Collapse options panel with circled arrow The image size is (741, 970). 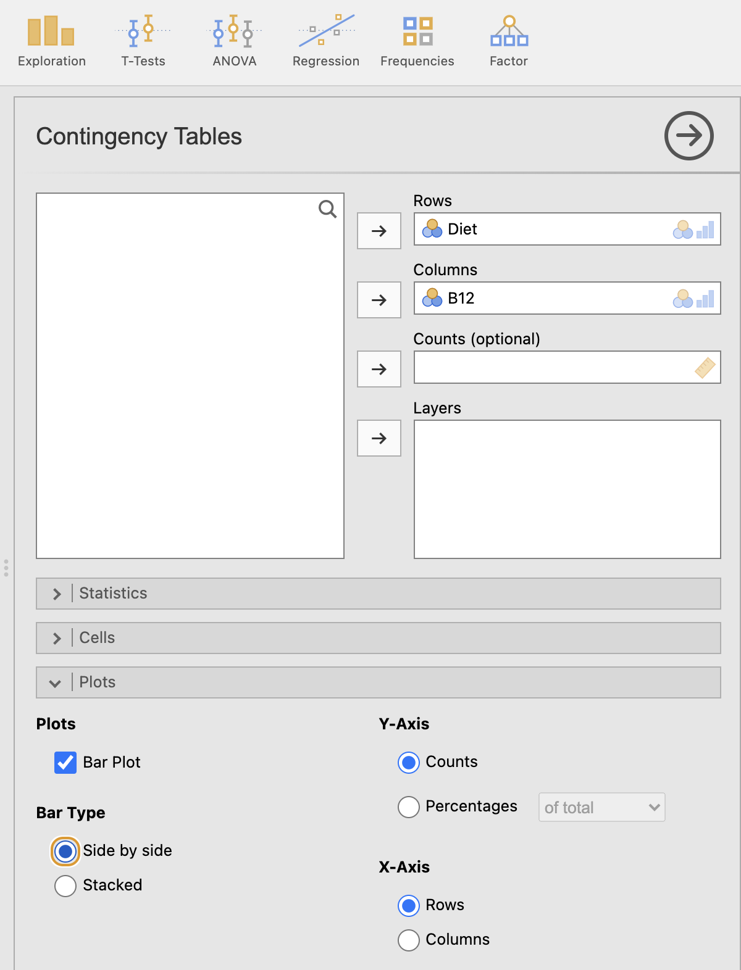point(689,136)
